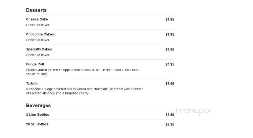
Task: Click the Fudge Roll description text
Action: (x=82, y=72)
